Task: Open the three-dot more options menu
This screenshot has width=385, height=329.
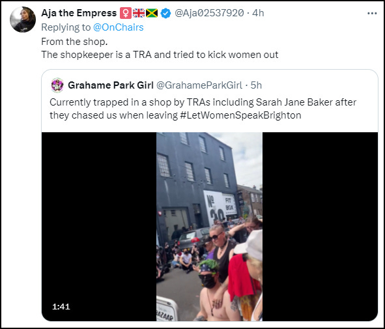Action: tap(372, 13)
